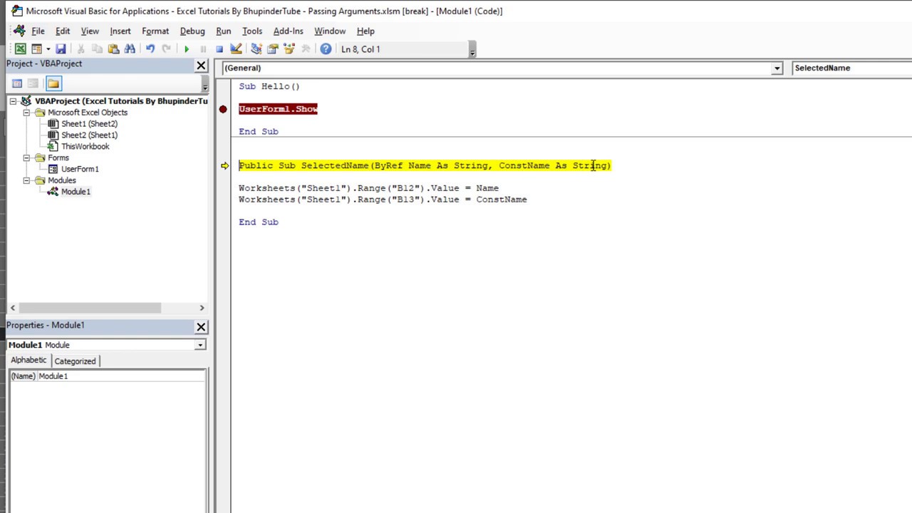The width and height of the screenshot is (912, 513).
Task: Click View Code icon in Project panel
Action: (x=17, y=83)
